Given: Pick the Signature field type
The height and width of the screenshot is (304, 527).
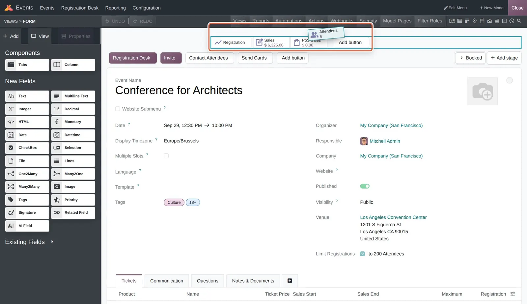Looking at the screenshot, I should 27,213.
